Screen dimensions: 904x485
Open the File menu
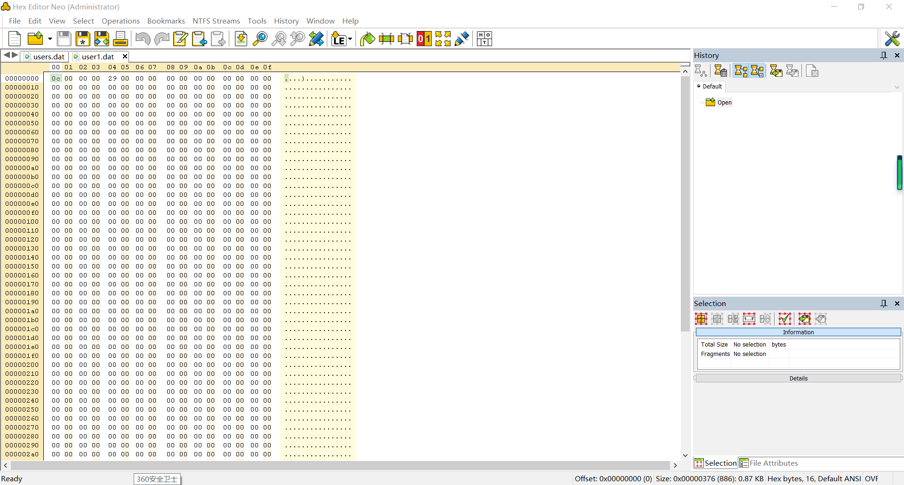click(15, 21)
